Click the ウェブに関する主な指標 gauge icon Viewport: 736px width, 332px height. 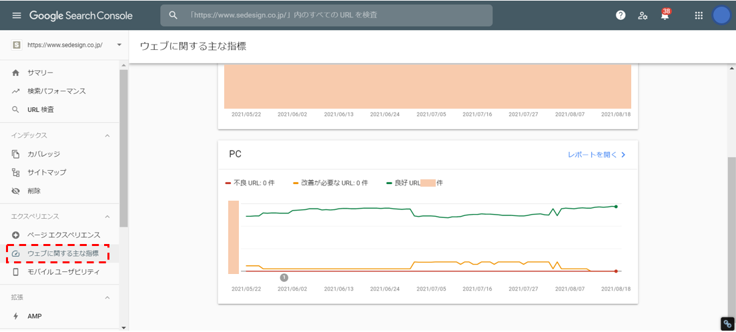click(15, 254)
